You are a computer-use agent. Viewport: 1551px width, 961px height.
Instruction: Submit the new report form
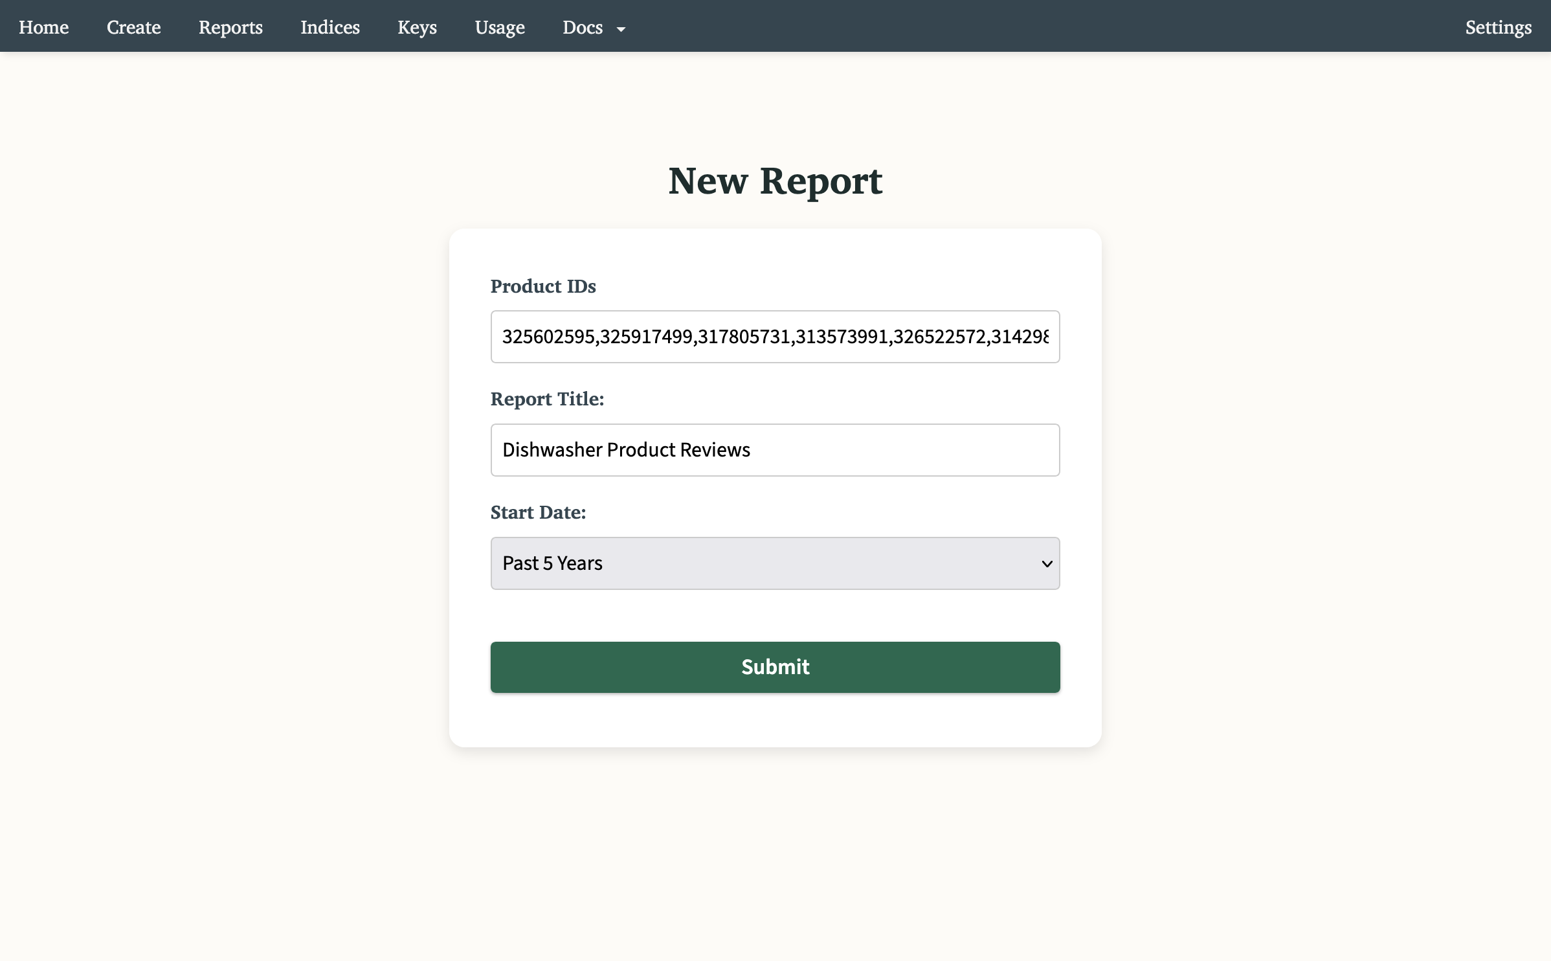click(775, 666)
